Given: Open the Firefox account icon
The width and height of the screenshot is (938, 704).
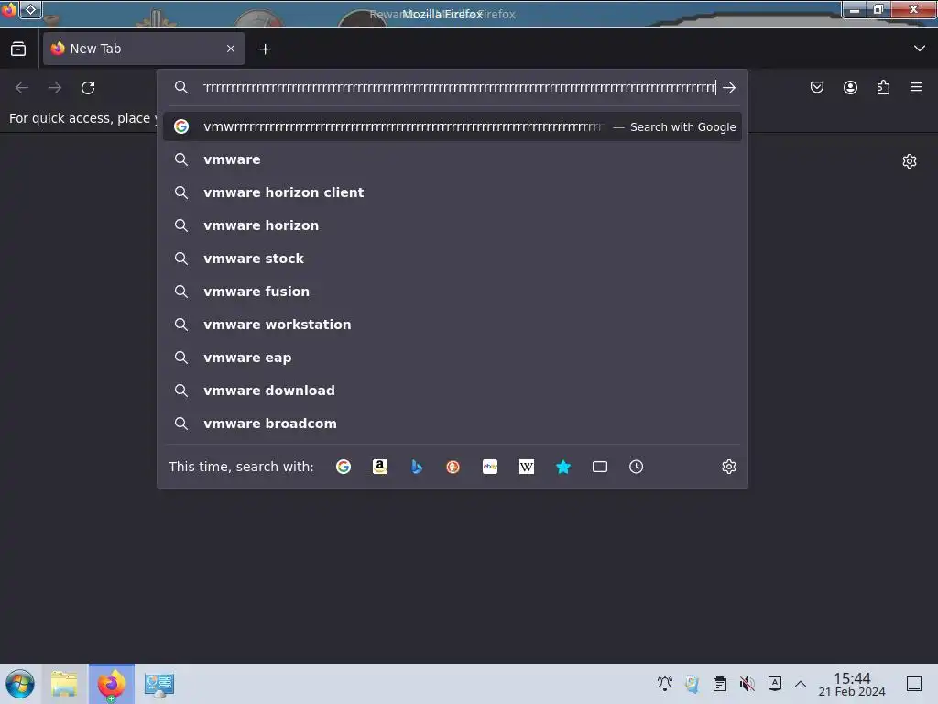Looking at the screenshot, I should [x=850, y=87].
